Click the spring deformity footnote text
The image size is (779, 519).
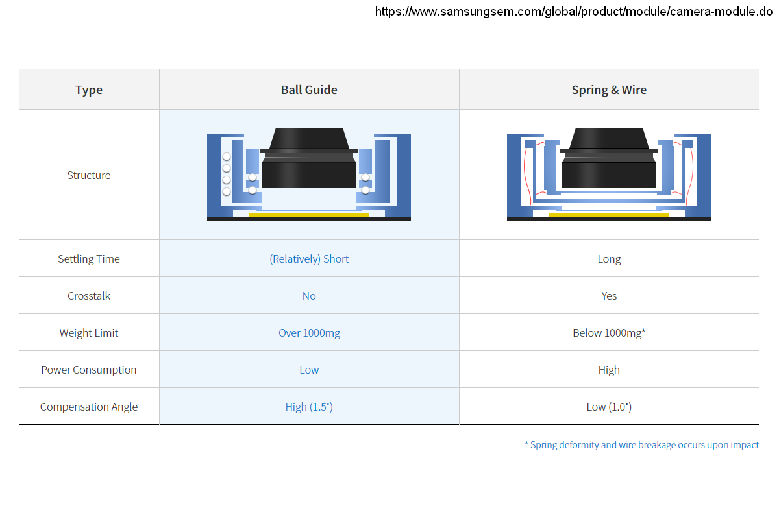coord(641,445)
